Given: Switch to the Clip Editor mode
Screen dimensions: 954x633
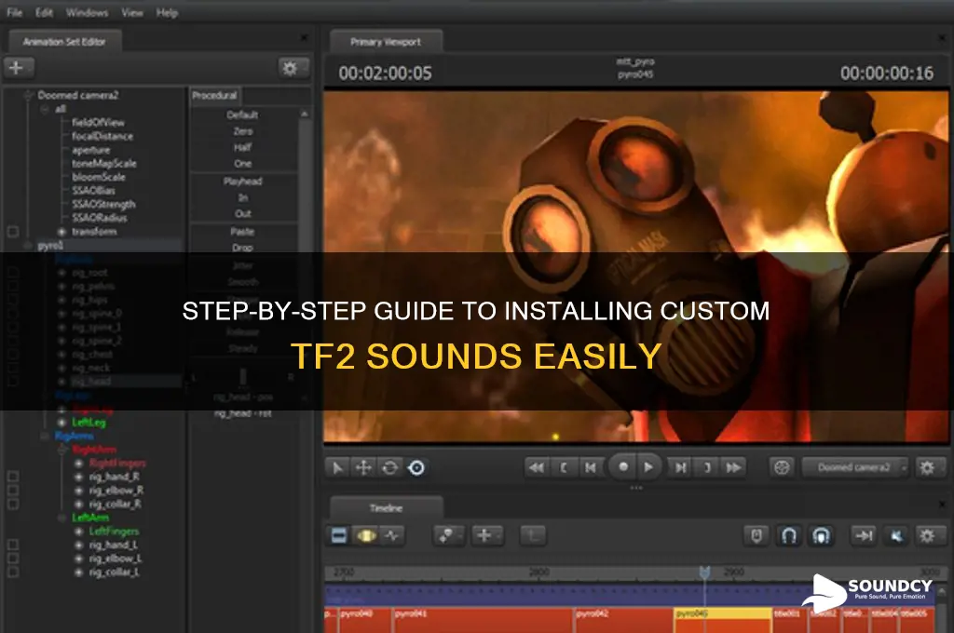Looking at the screenshot, I should [339, 535].
